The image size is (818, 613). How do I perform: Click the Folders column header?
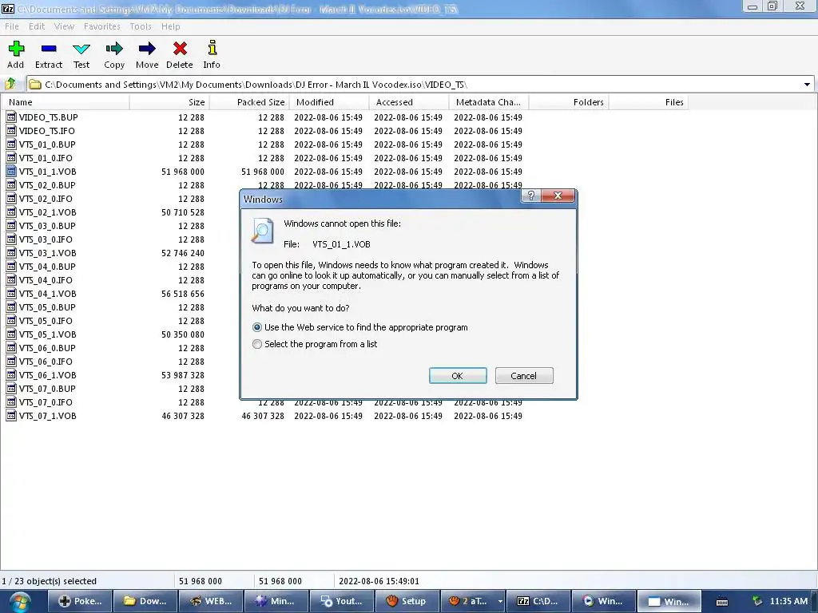(x=569, y=102)
